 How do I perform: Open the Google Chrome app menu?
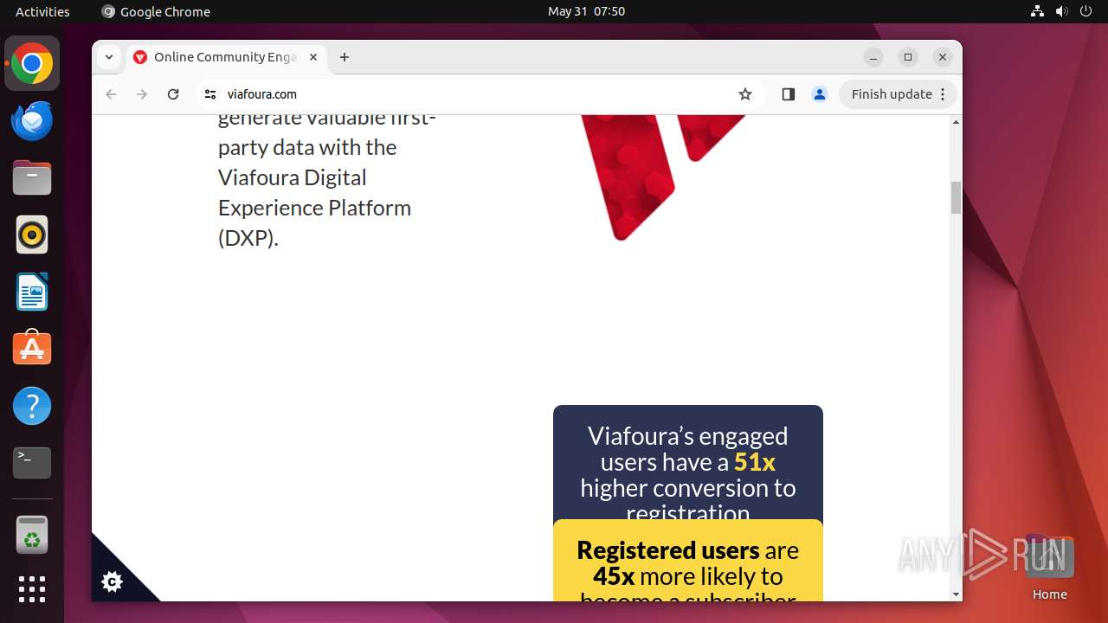coord(156,11)
